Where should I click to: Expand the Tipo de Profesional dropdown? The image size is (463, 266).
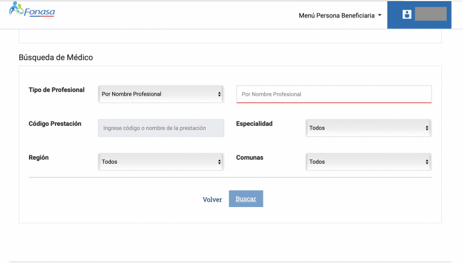tap(160, 94)
